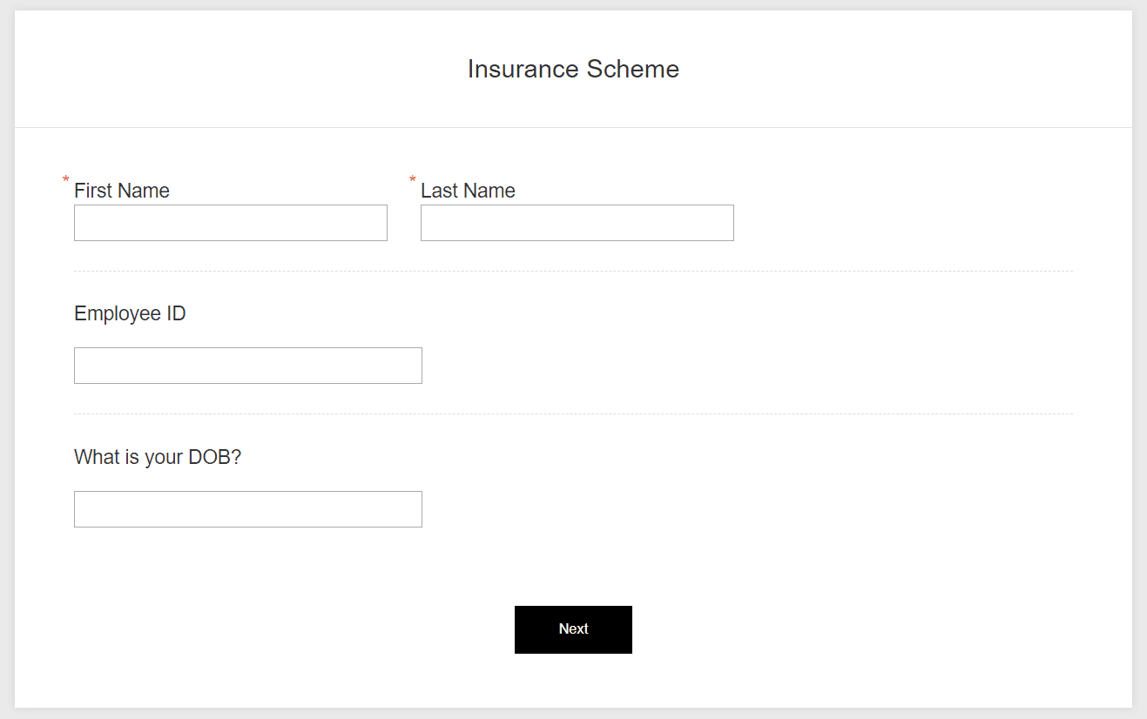1147x719 pixels.
Task: Click the Last Name label text
Action: pyautogui.click(x=468, y=191)
